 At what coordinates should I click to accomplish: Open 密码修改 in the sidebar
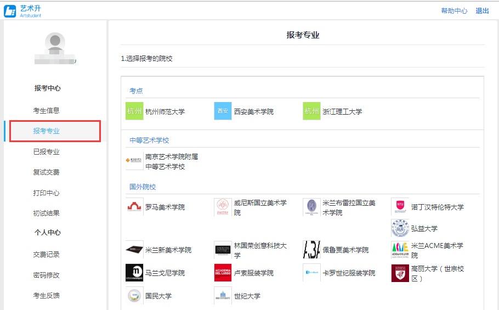pyautogui.click(x=46, y=275)
